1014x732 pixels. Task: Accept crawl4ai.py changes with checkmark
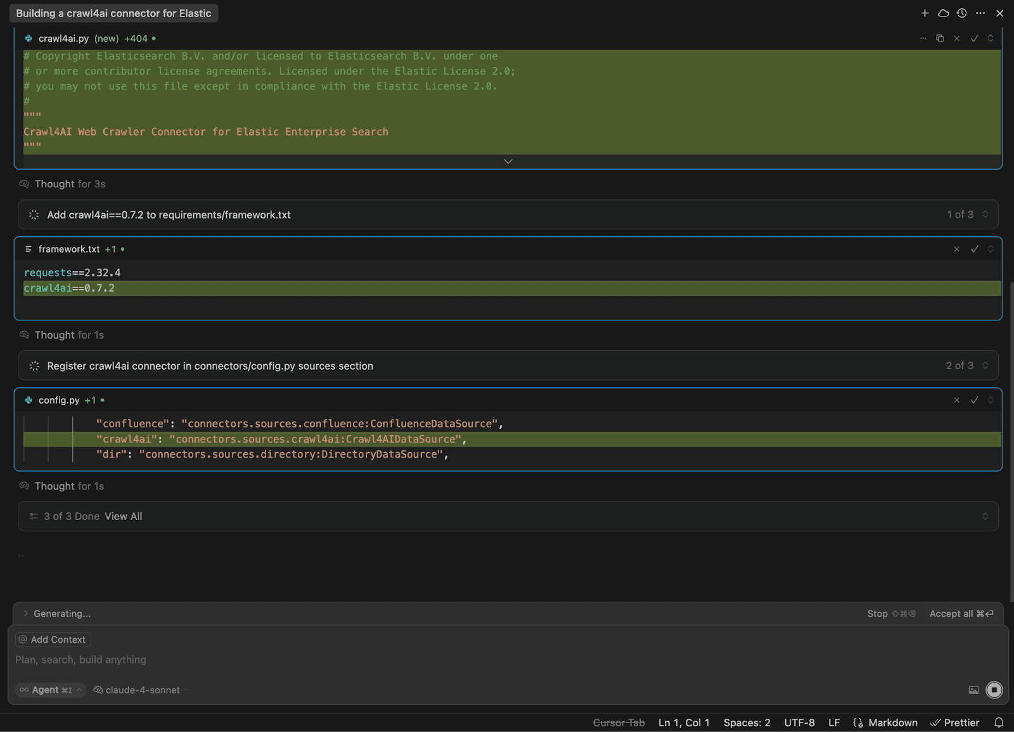pyautogui.click(x=974, y=39)
